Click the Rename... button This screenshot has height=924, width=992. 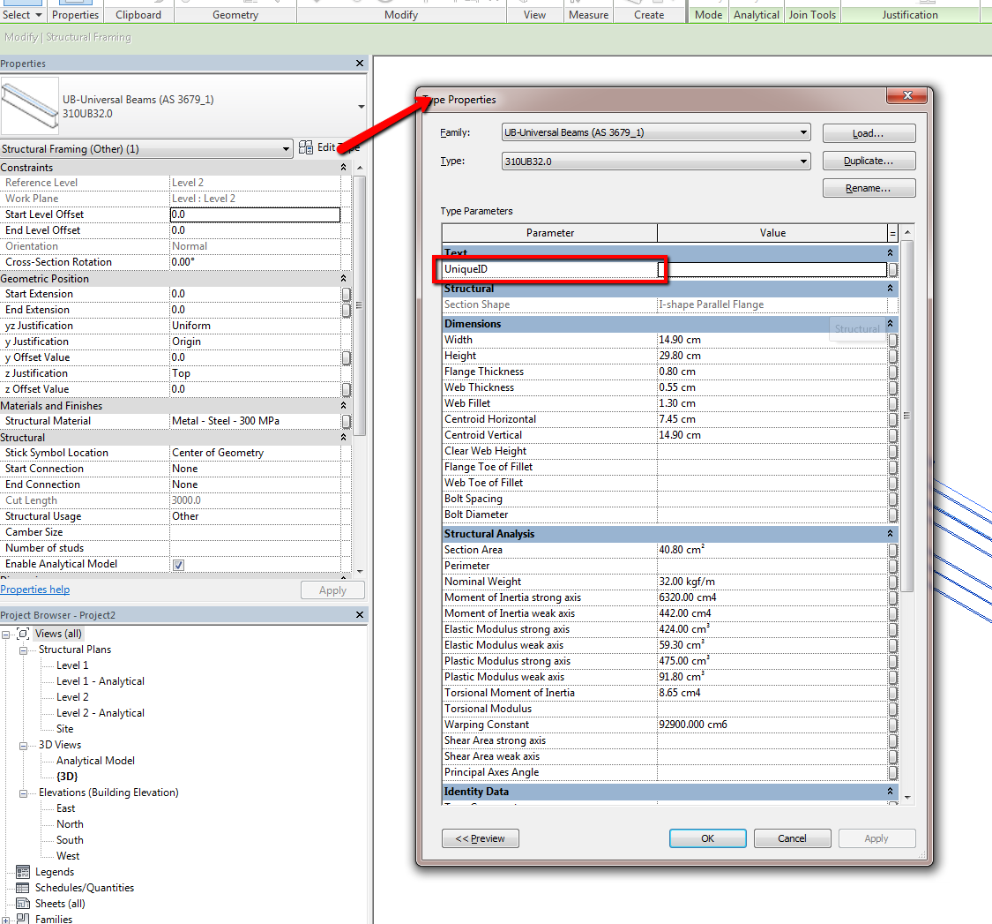point(869,188)
